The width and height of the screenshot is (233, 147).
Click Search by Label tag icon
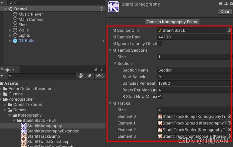tap(90, 76)
